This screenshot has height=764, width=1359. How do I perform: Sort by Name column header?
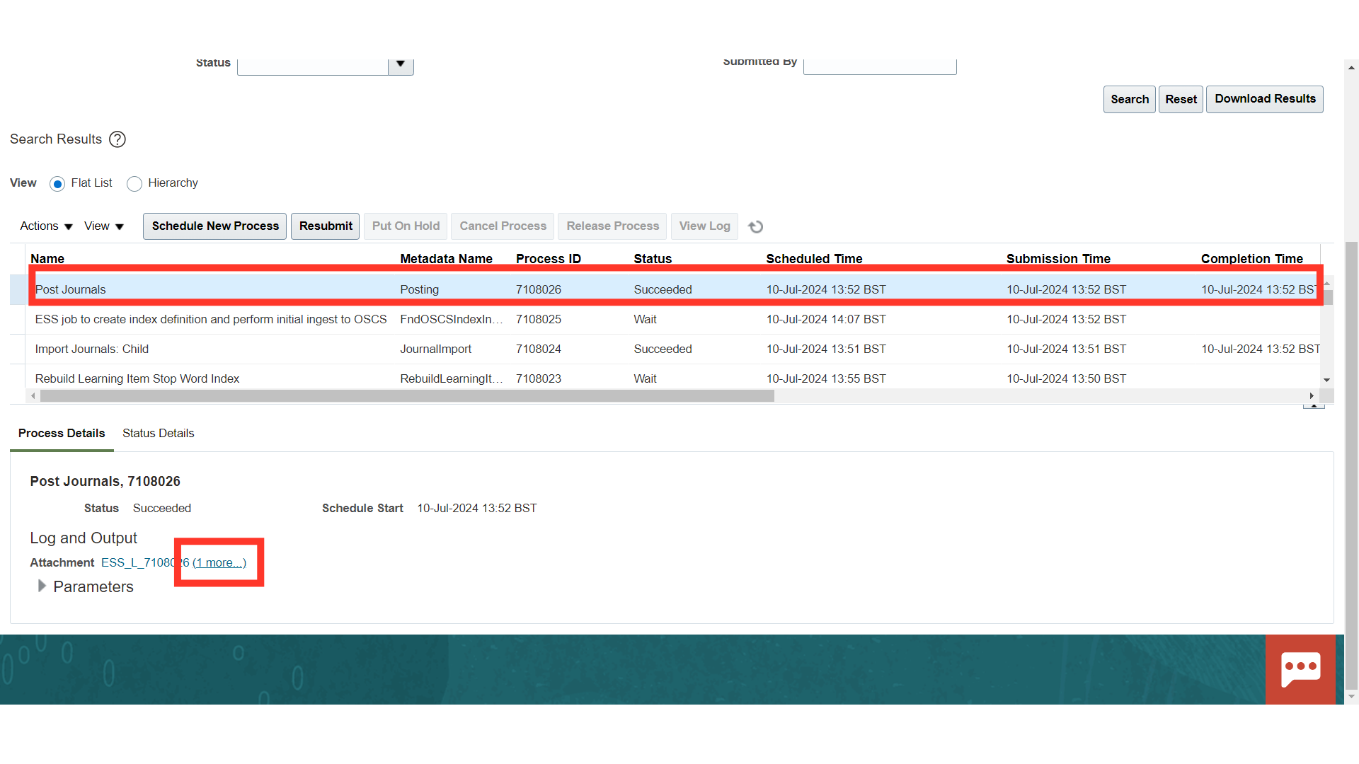click(x=47, y=259)
